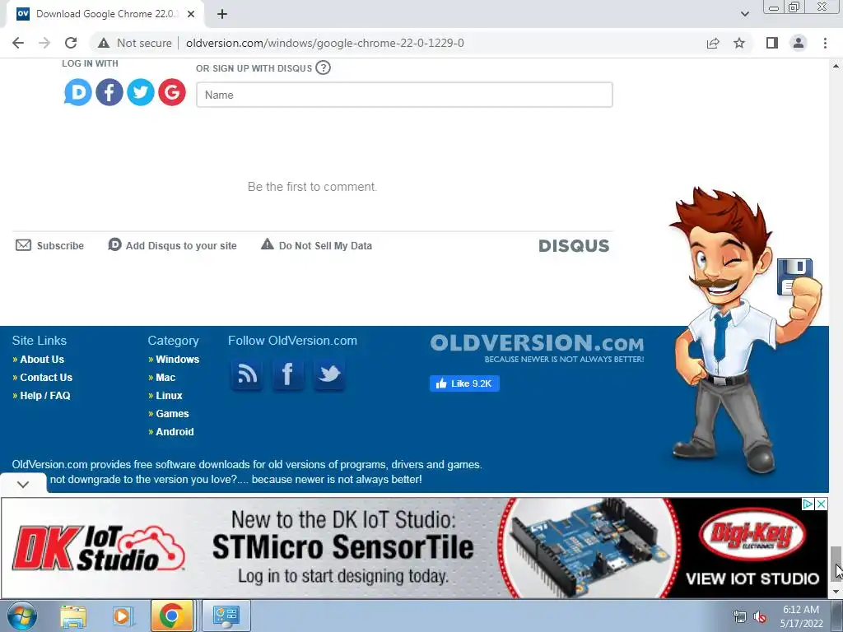Share this page from the address bar

pos(713,43)
